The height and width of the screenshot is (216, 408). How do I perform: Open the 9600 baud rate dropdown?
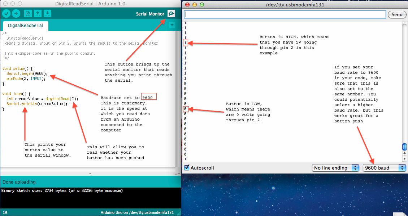(384, 168)
